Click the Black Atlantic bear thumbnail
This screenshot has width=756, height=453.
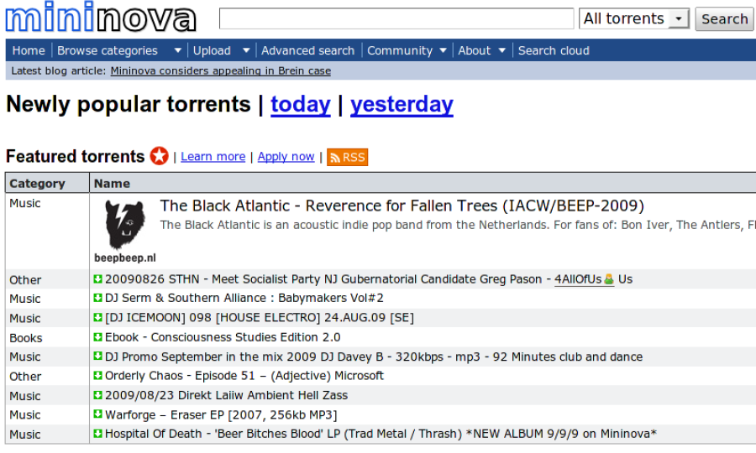(125, 225)
